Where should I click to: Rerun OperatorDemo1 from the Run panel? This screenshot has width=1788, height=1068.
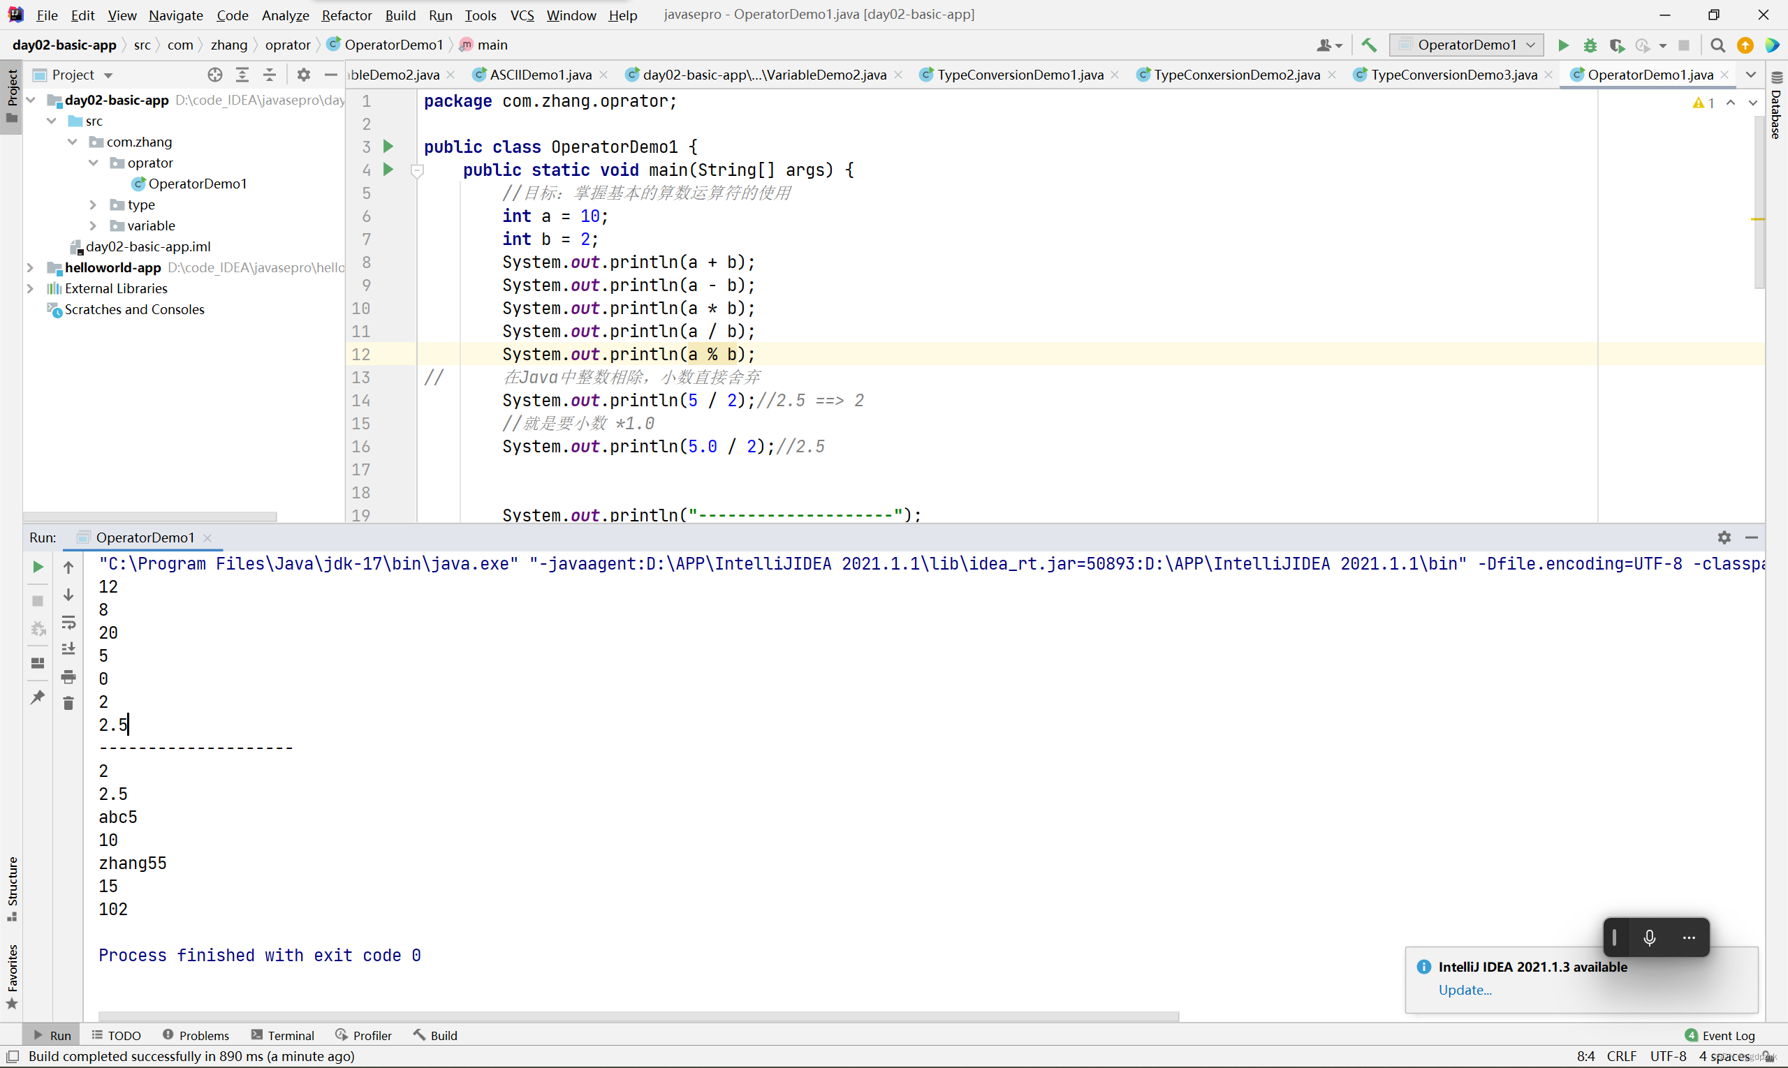coord(38,567)
